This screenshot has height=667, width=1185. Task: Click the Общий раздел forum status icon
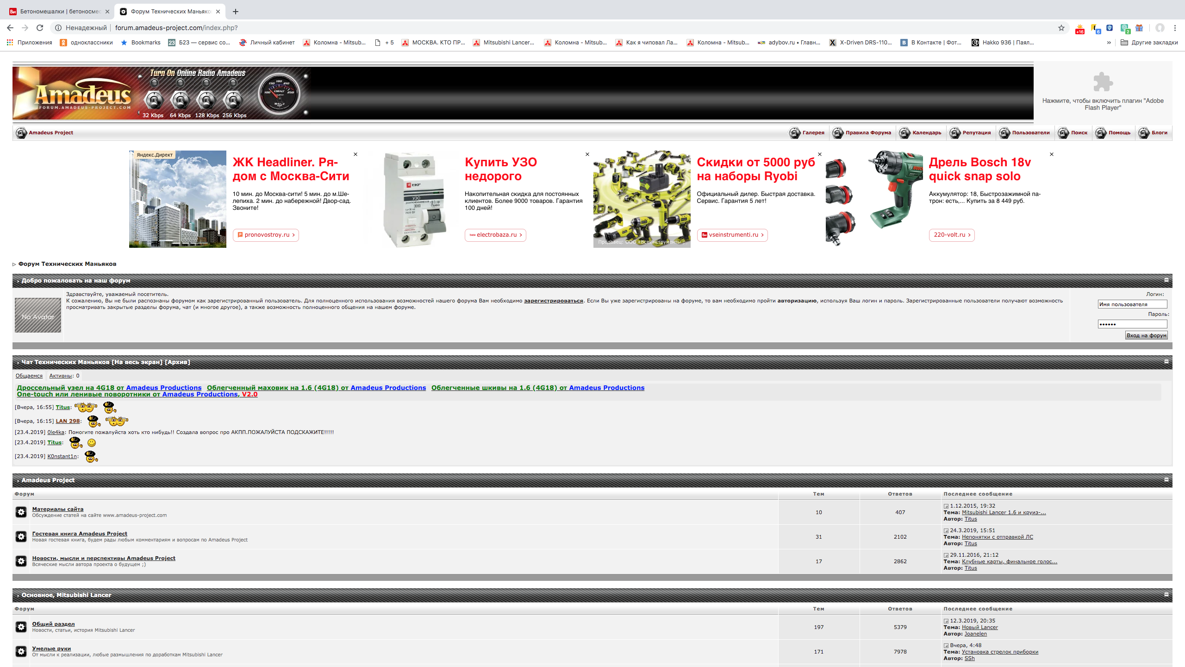(21, 627)
